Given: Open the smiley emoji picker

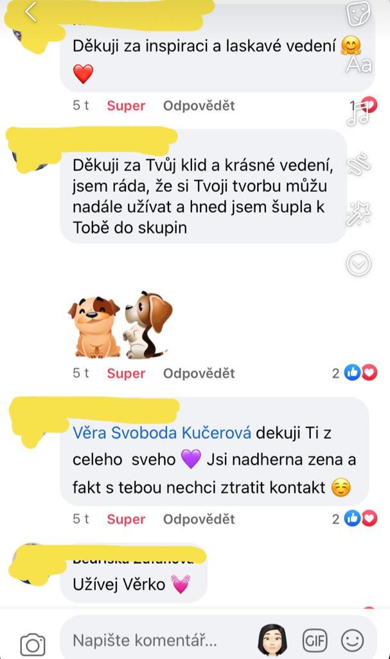Looking at the screenshot, I should 352,640.
